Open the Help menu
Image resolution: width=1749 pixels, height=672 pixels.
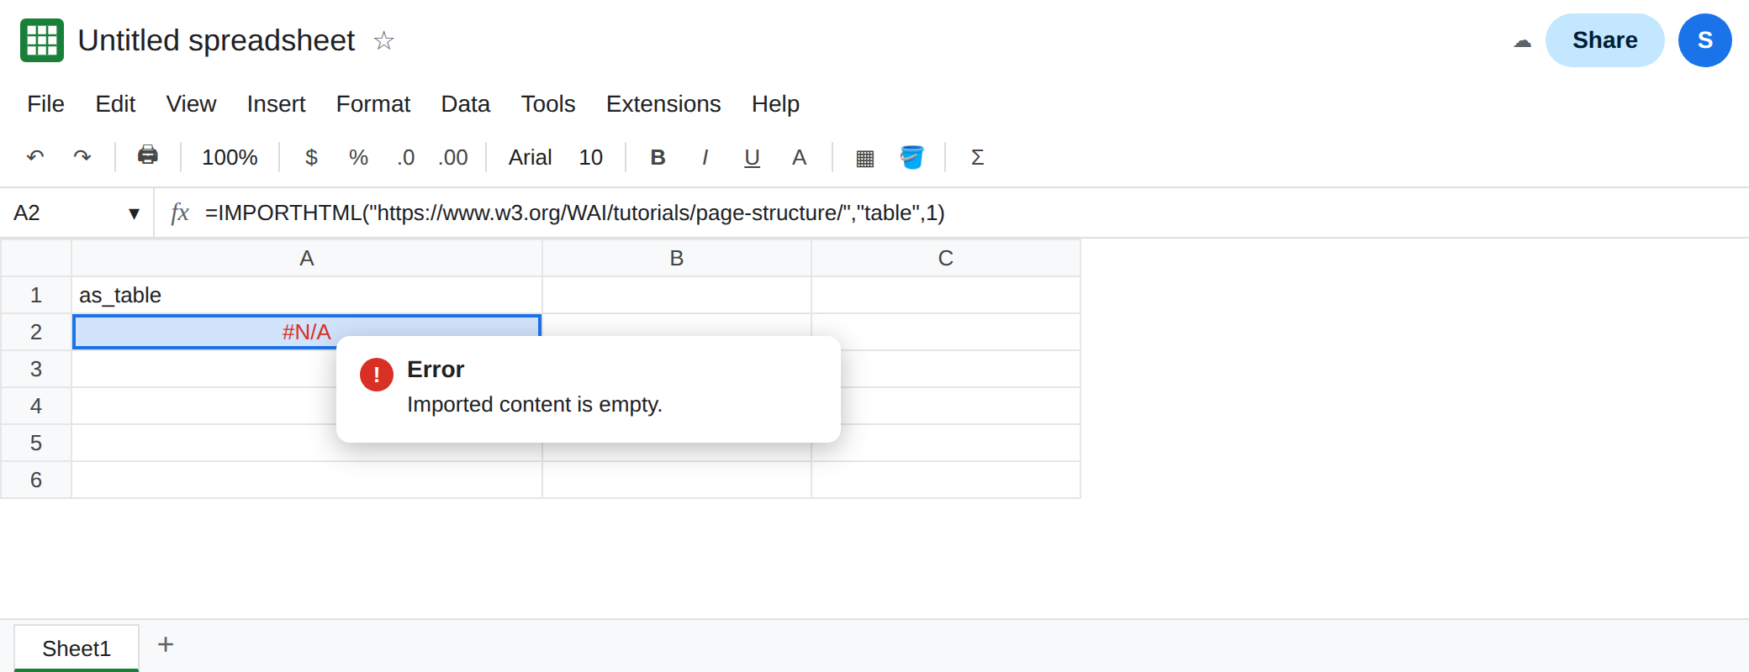click(x=775, y=103)
